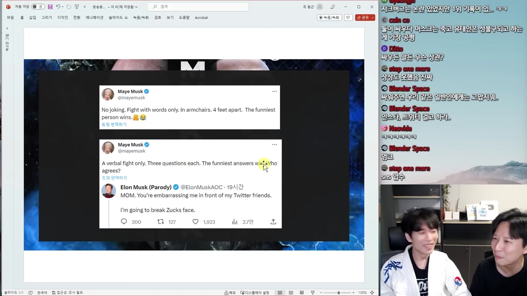Screen dimensions: 527x296
Task: Open the 공유 share dropdown arrow
Action: tap(373, 18)
